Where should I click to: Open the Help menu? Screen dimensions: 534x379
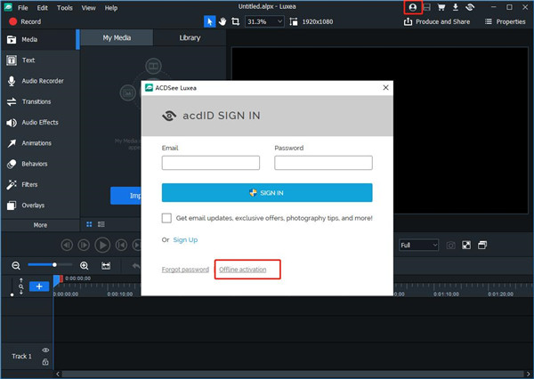pyautogui.click(x=111, y=8)
